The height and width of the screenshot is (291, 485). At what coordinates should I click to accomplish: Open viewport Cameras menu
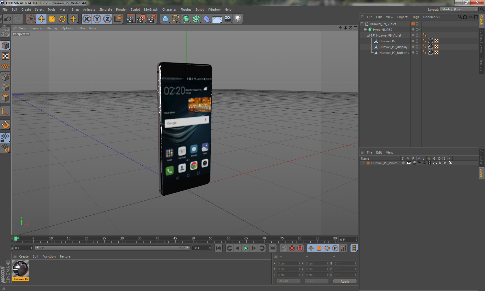[x=36, y=28]
